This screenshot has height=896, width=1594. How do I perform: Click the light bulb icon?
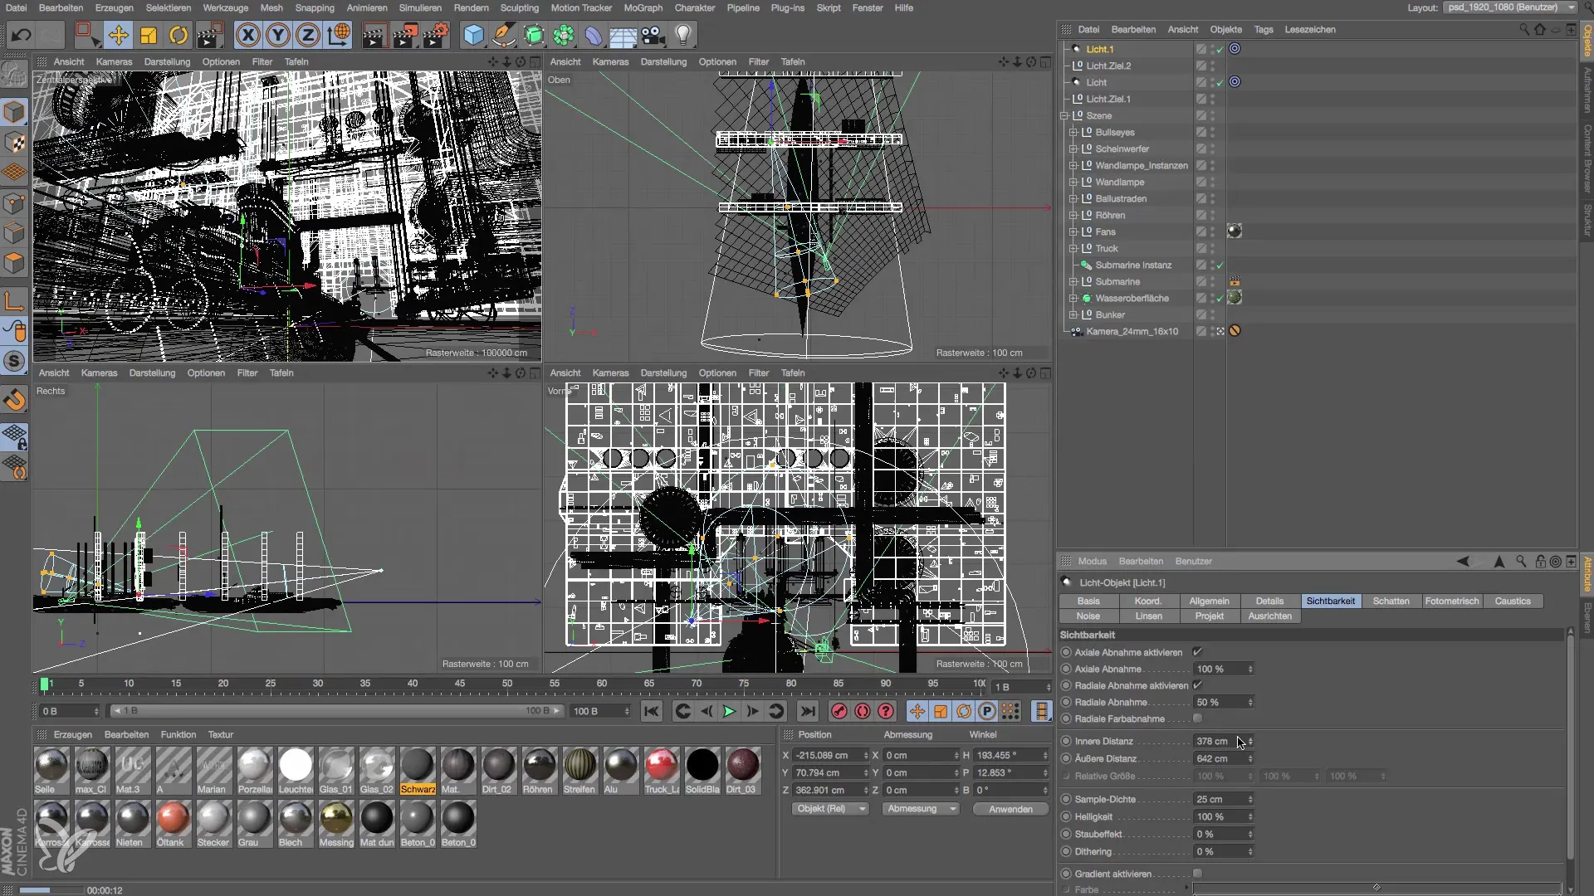(683, 35)
